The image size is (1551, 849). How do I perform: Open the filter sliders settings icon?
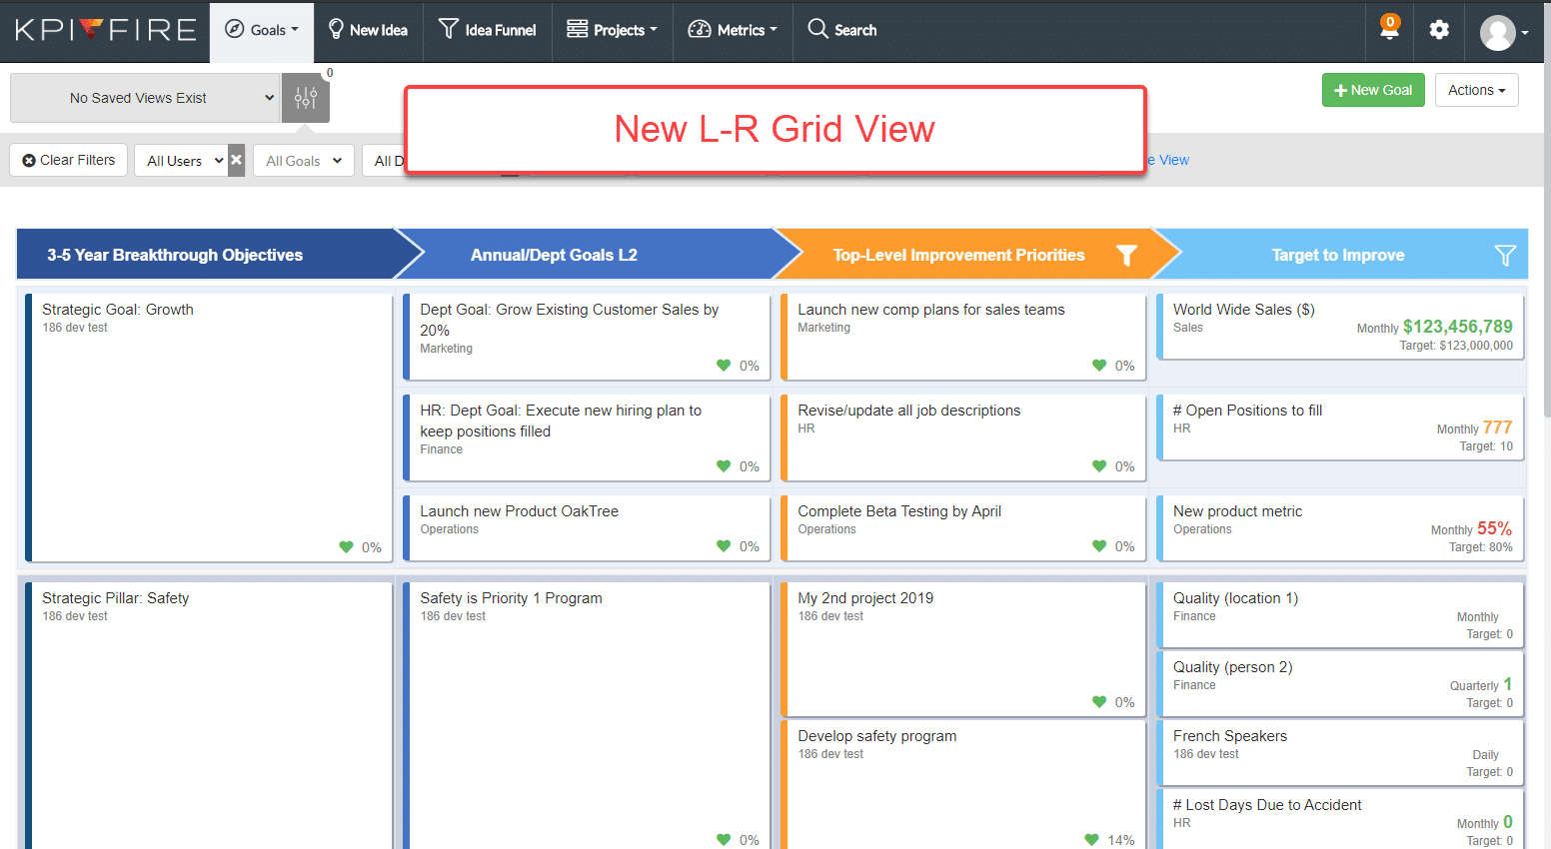(x=306, y=98)
